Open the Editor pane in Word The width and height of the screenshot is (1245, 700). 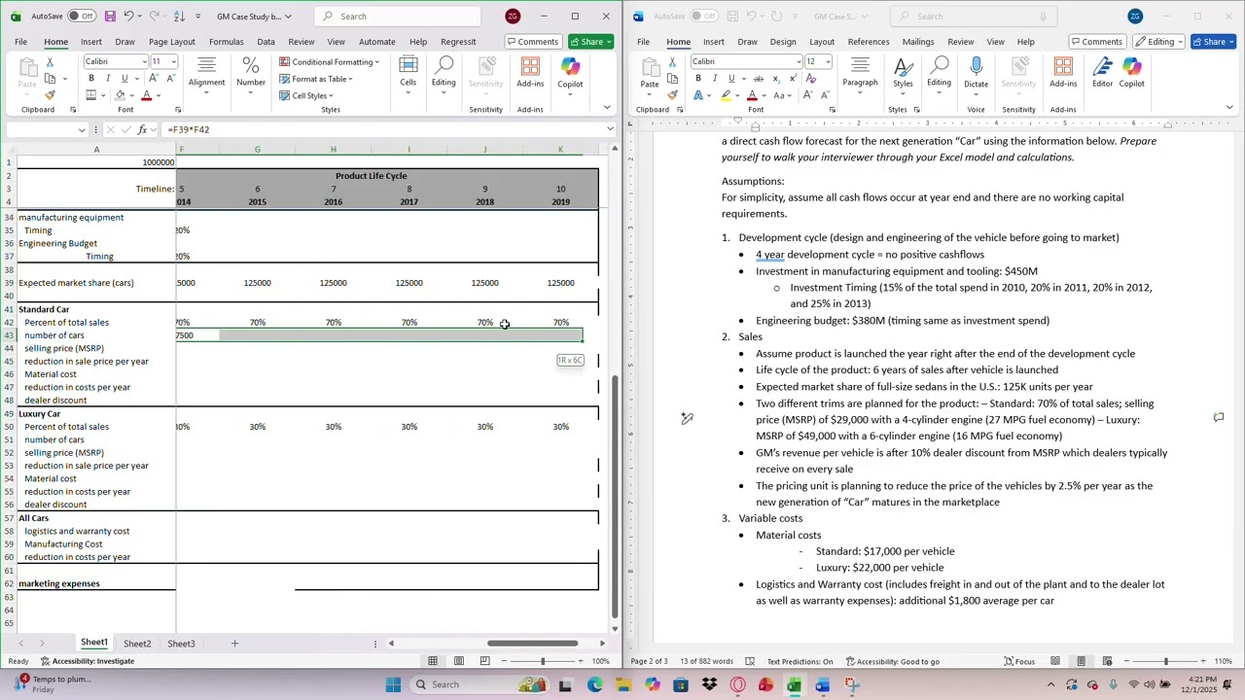pyautogui.click(x=1102, y=72)
